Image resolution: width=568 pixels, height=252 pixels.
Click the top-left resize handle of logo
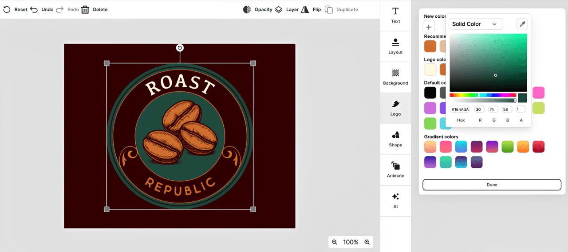pos(106,63)
